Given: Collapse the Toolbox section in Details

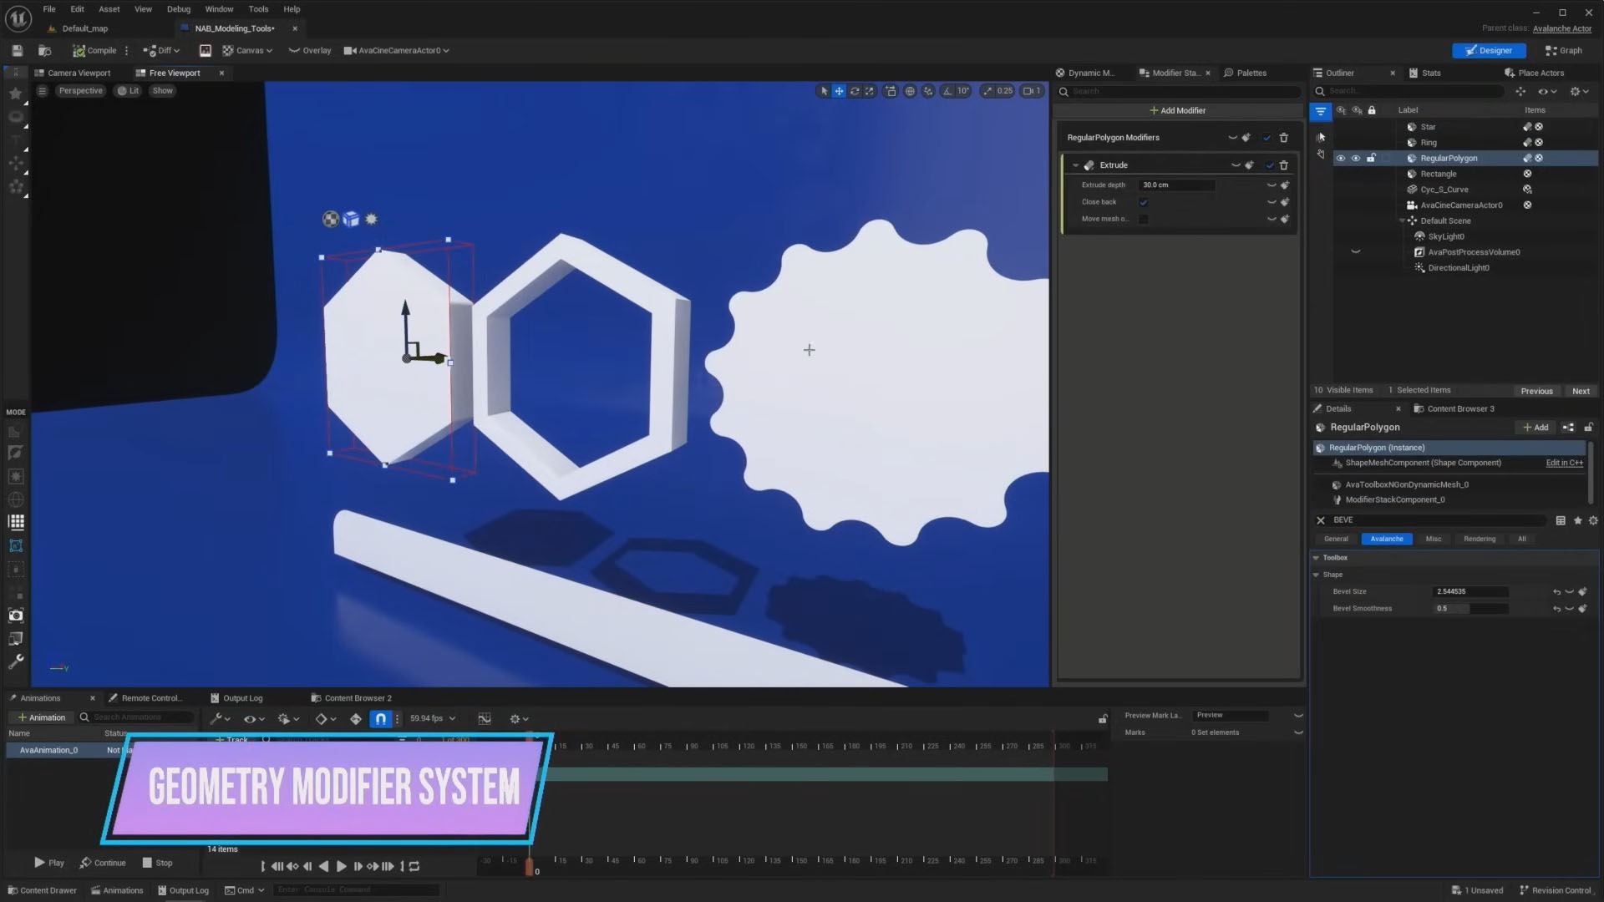Looking at the screenshot, I should 1316,558.
